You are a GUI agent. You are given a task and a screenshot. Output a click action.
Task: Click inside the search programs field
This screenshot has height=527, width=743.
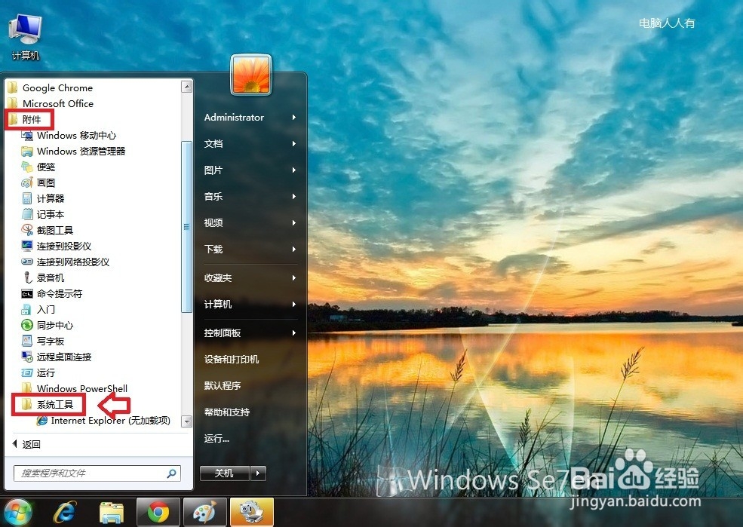[91, 473]
